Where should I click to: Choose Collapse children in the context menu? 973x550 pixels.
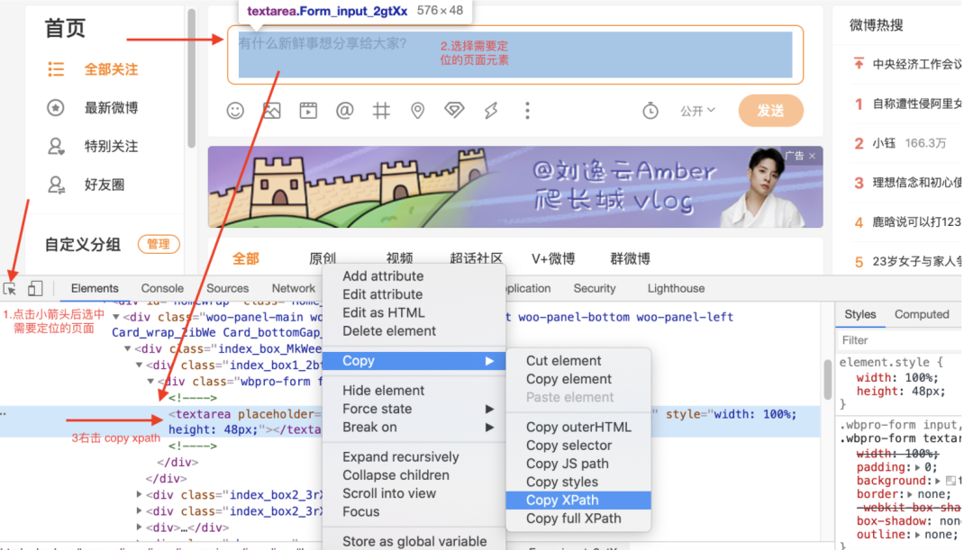click(x=414, y=475)
